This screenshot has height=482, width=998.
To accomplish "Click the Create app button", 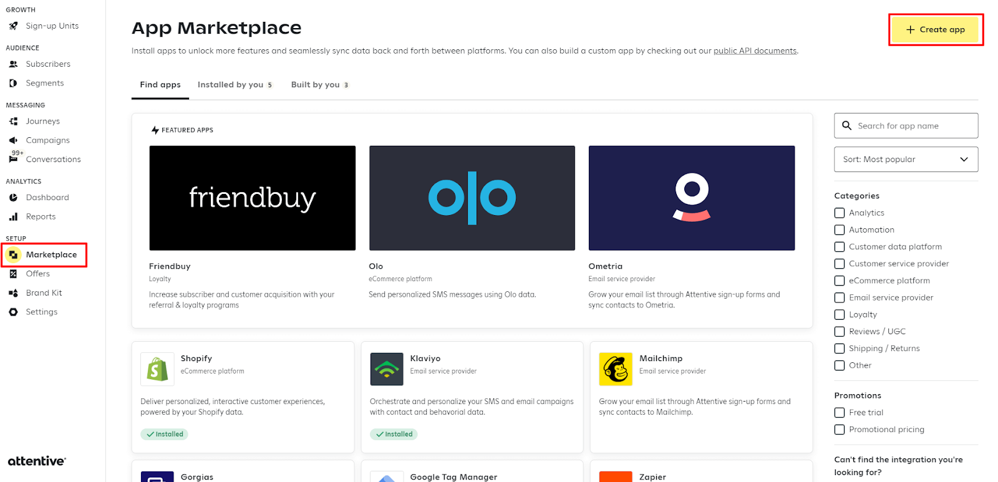I will pyautogui.click(x=935, y=30).
